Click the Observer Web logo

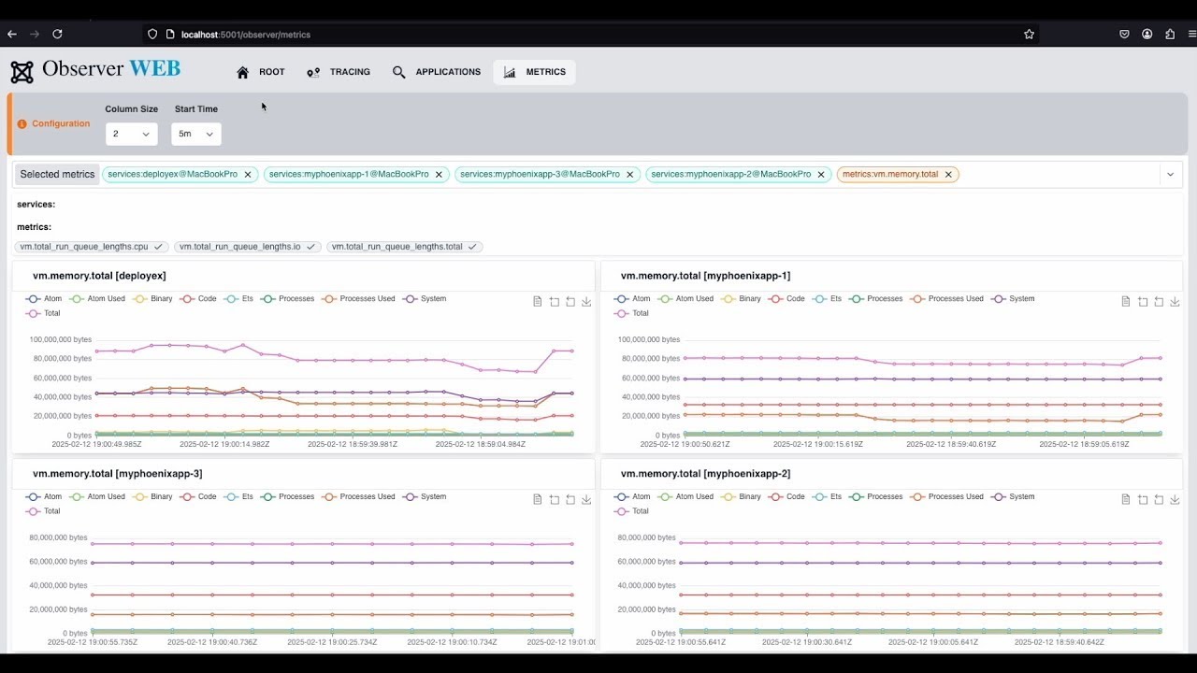(95, 71)
